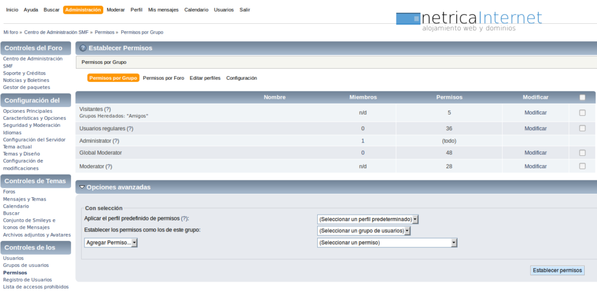This screenshot has width=597, height=292.
Task: Switch to the Permisos por Foro tab
Action: (x=163, y=78)
